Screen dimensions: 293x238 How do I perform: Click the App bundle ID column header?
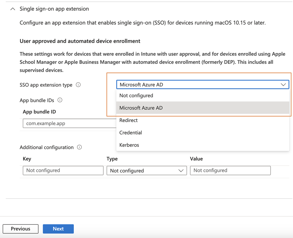tap(39, 112)
